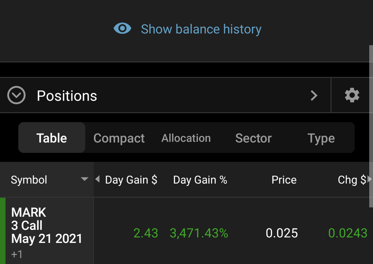Sort by Price column header
This screenshot has height=264, width=373.
tap(284, 180)
